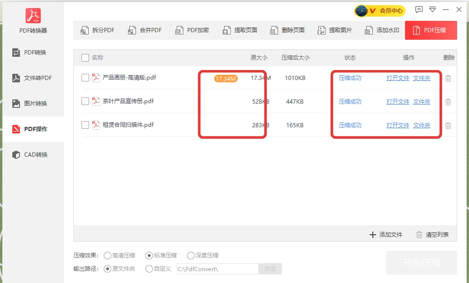Click 文件夹 for 茶叶产品宣传册.pdf
Screen dimensions: 469x283
point(422,102)
